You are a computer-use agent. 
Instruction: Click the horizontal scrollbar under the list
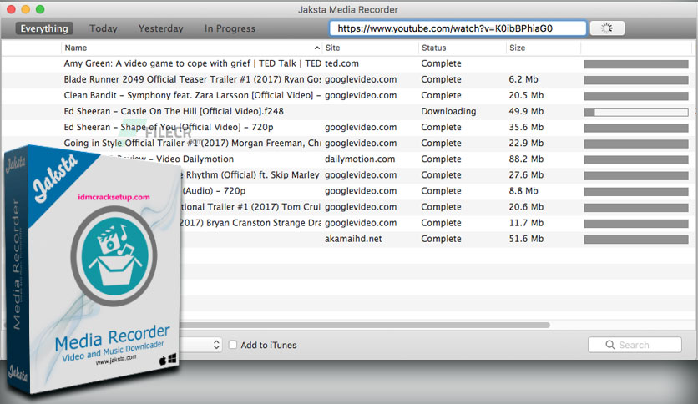click(x=365, y=326)
